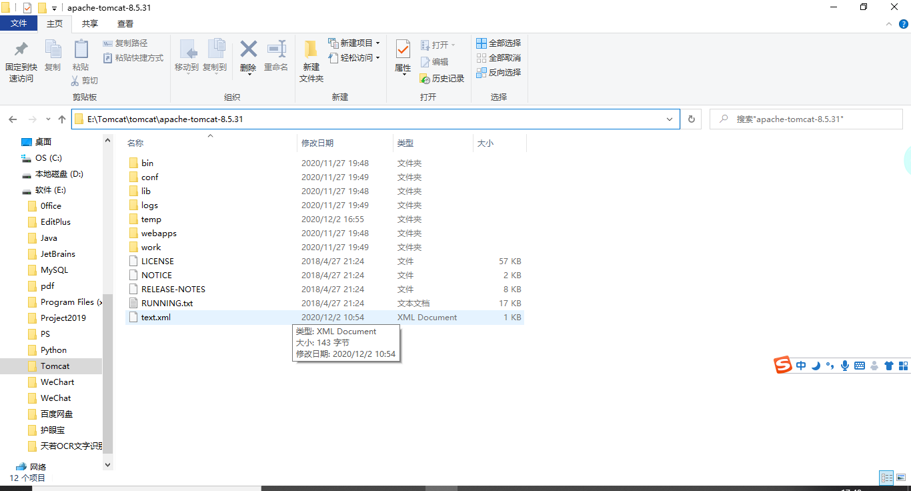Open History record command

click(x=442, y=79)
